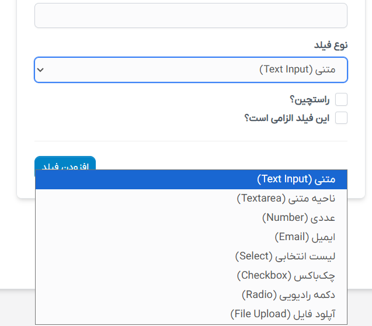
Task: Click the این فیلد الزامی است؟ label text
Action: click(x=287, y=118)
